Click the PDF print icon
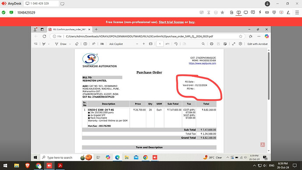This screenshot has height=170, width=302. pos(211,44)
